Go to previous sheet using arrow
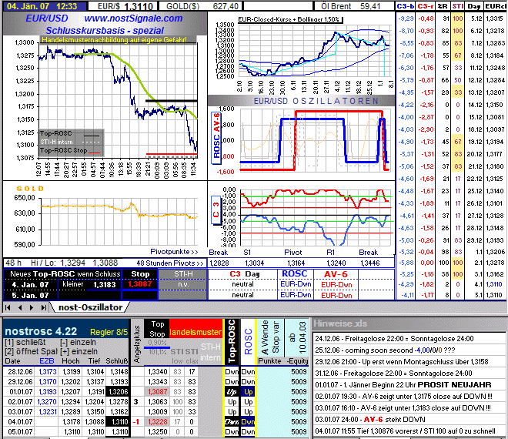The height and width of the screenshot is (439, 508). pyautogui.click(x=20, y=307)
